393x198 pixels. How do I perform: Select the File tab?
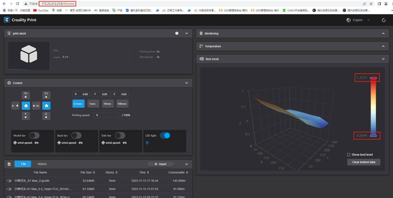23,164
